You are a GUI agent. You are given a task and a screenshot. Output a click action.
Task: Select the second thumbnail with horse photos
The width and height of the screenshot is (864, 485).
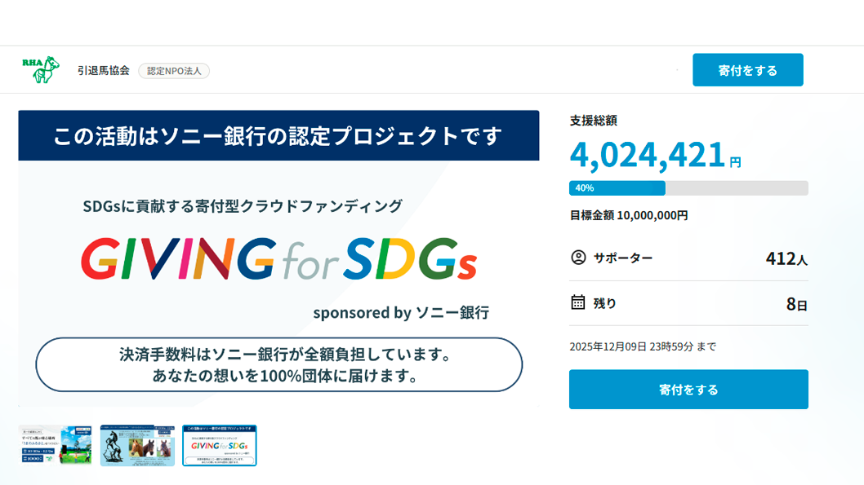(137, 445)
